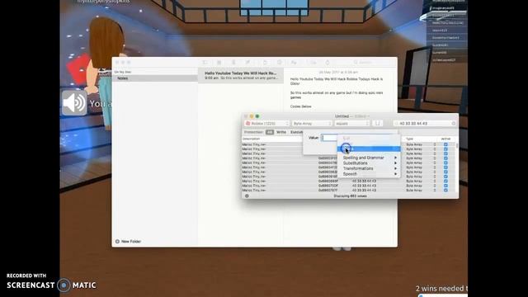
Task: Click the sound speaker icon in the game
Action: click(74, 103)
